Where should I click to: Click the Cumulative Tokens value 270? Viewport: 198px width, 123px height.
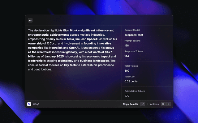pyautogui.click(x=127, y=96)
